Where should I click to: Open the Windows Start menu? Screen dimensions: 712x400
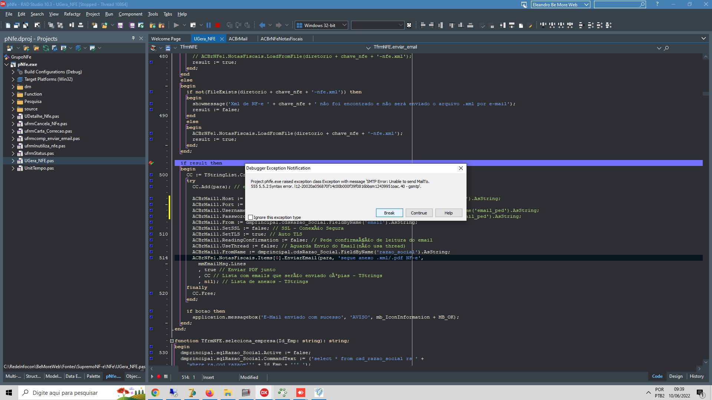[9, 393]
